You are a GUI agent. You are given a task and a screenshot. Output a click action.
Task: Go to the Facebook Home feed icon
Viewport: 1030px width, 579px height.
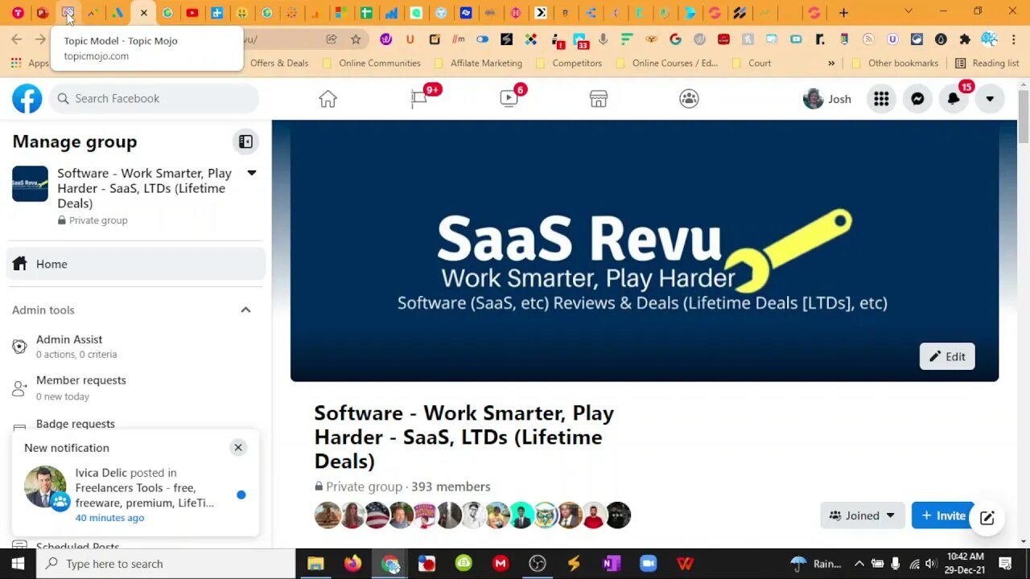[328, 98]
